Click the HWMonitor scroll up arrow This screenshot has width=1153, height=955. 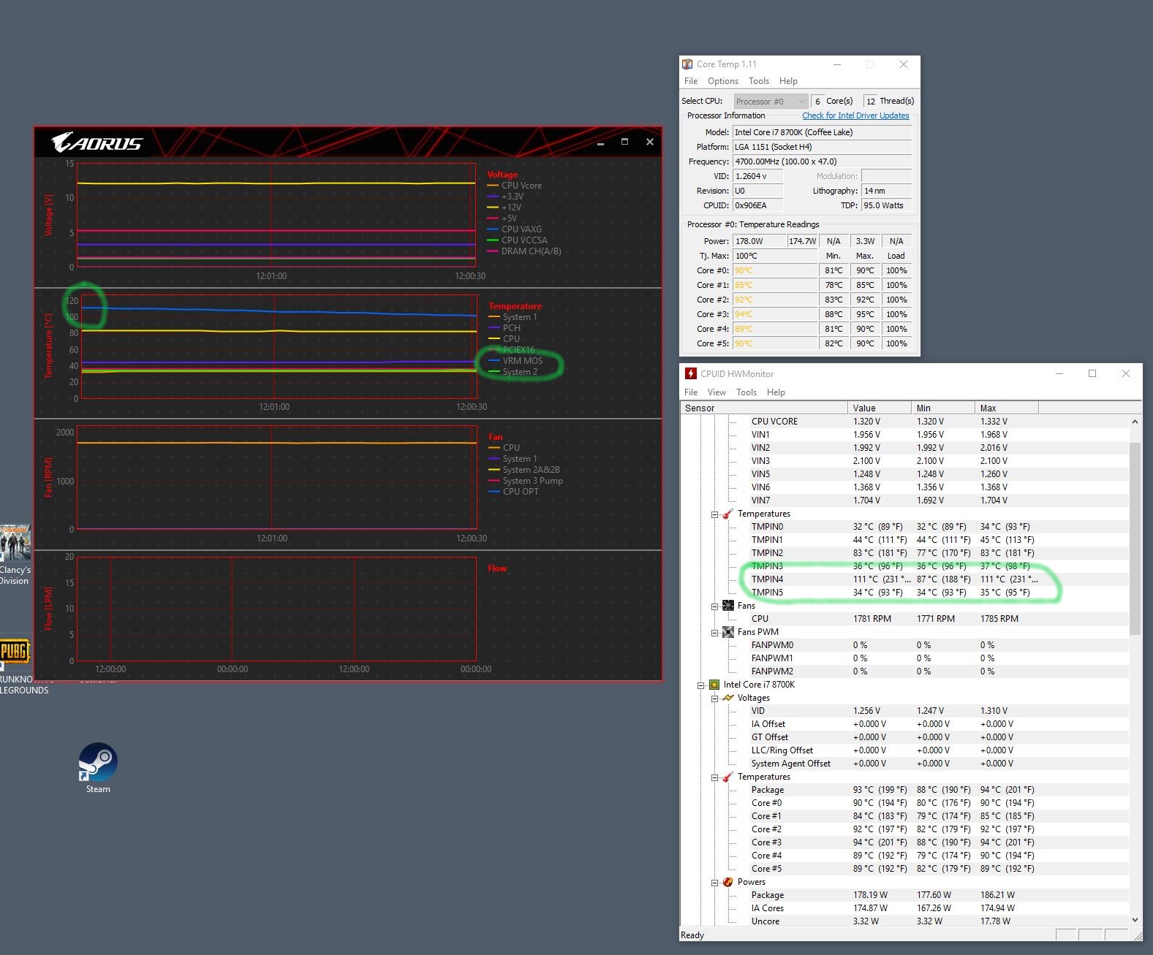pyautogui.click(x=1135, y=422)
